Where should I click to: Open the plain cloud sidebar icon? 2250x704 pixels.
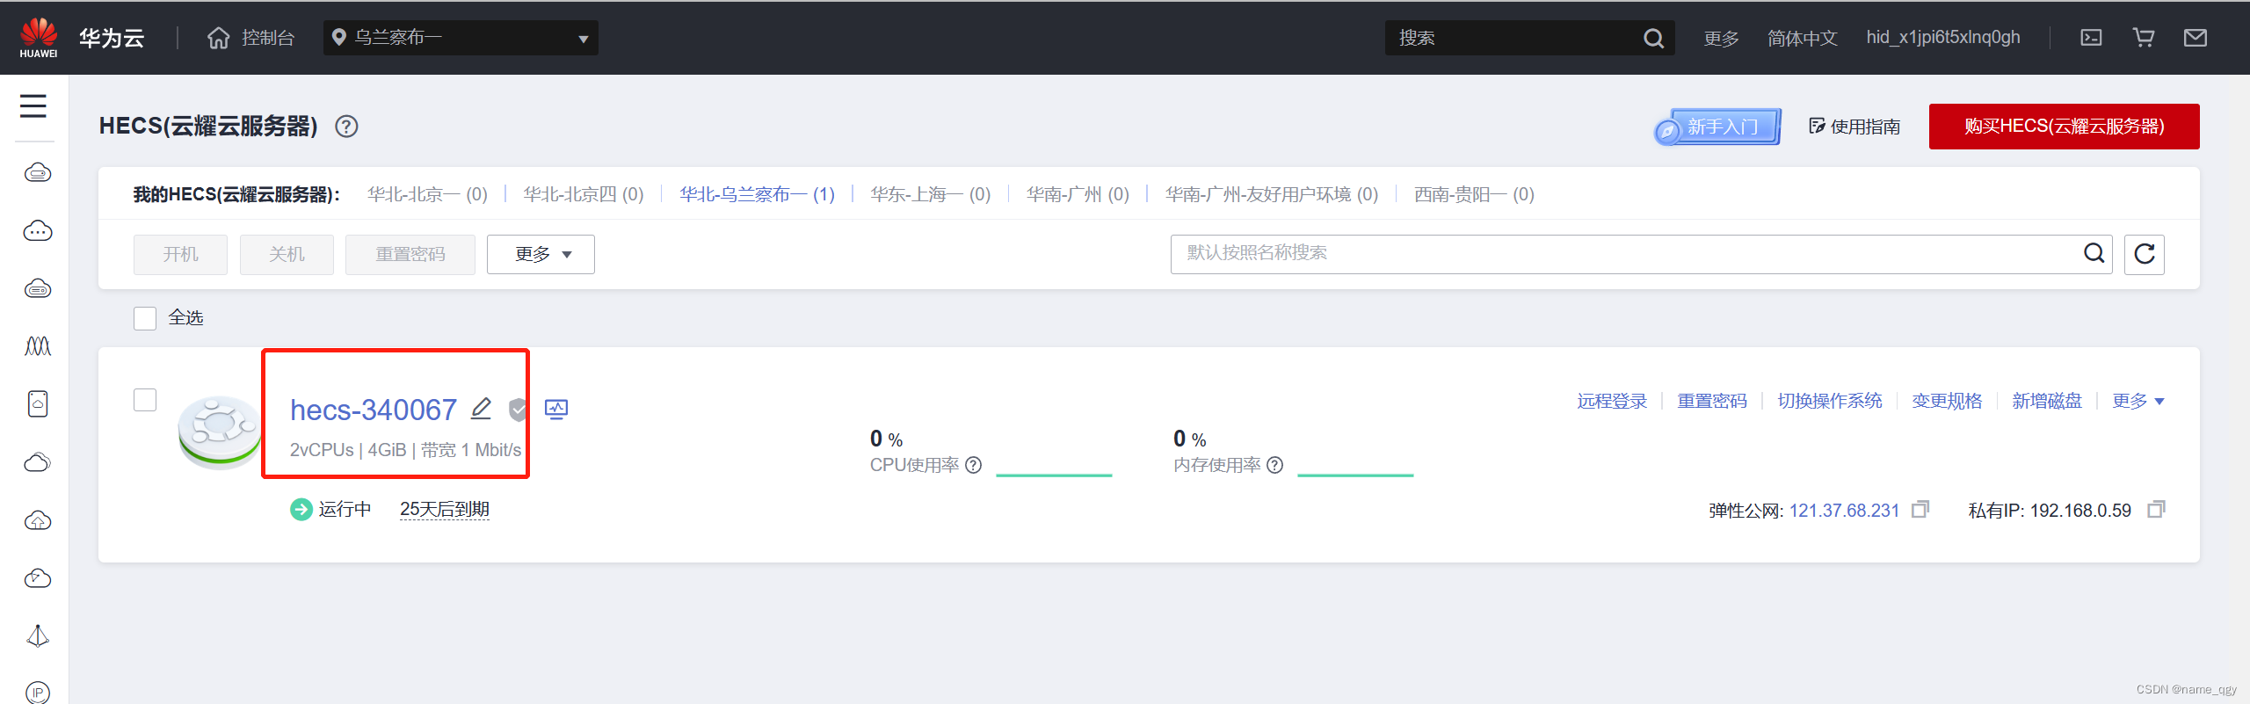pyautogui.click(x=37, y=462)
